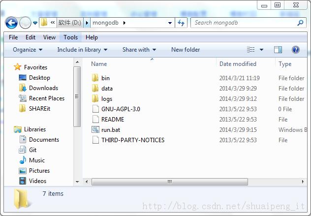Click the refresh button beside address bar
The image size is (311, 216).
point(181,23)
